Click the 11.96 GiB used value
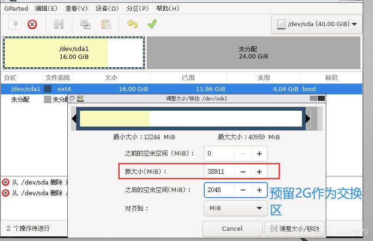The image size is (373, 241). click(210, 89)
